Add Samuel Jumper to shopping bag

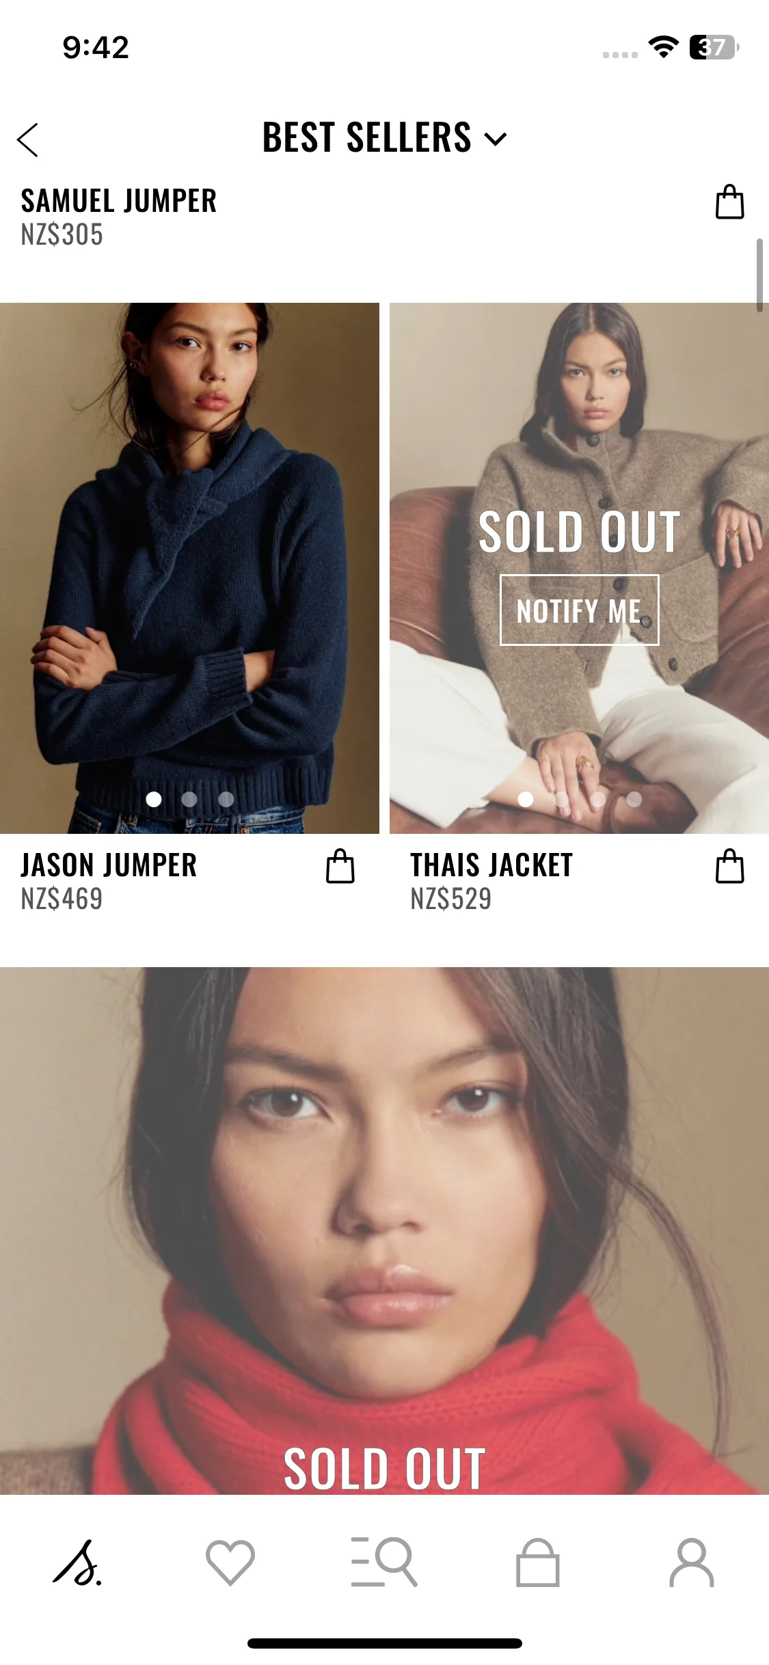(729, 202)
